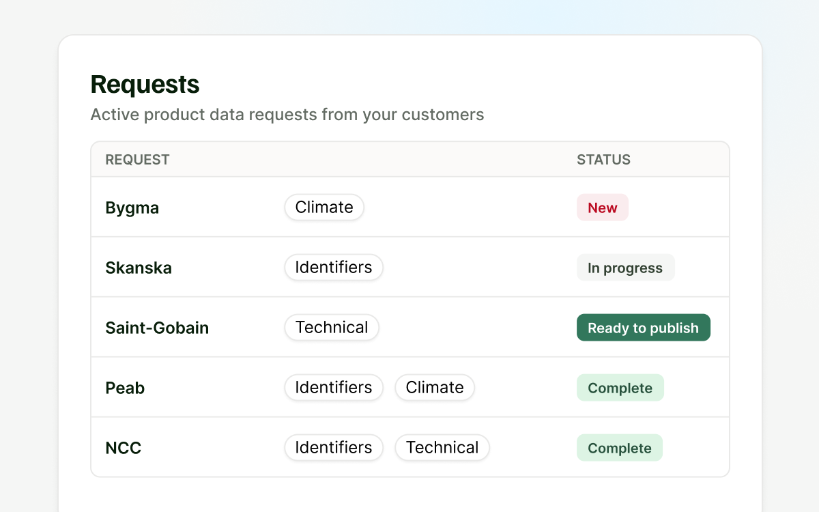Open the Peab request row

pos(410,387)
